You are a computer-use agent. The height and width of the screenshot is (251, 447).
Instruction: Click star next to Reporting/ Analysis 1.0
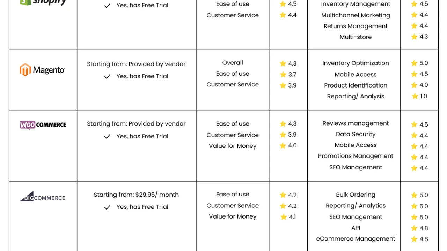coord(415,96)
